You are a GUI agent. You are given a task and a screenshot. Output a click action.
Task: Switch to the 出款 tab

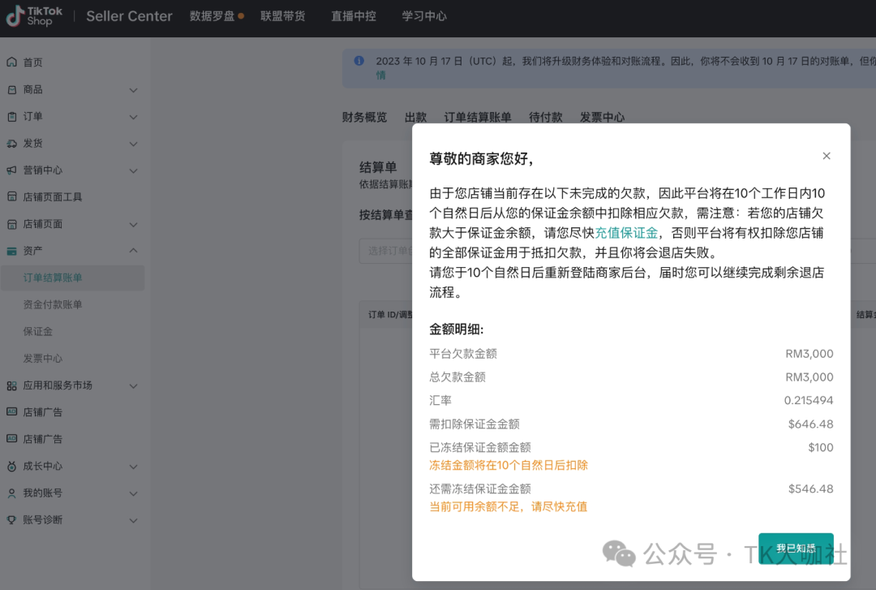415,118
